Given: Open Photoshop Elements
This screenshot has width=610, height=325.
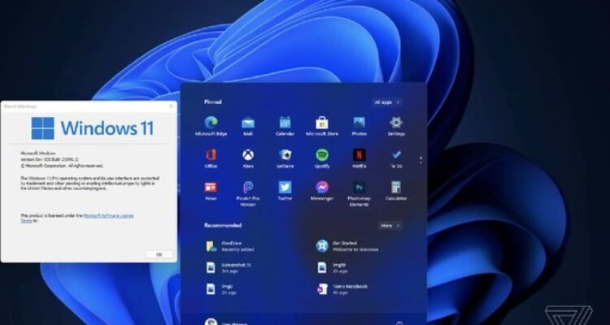Looking at the screenshot, I should (x=359, y=193).
